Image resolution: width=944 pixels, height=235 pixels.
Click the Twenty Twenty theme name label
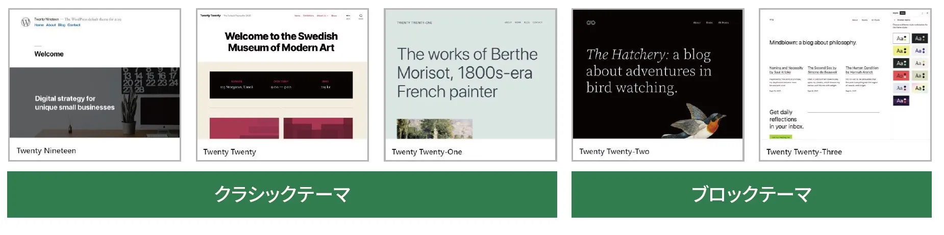tap(230, 152)
